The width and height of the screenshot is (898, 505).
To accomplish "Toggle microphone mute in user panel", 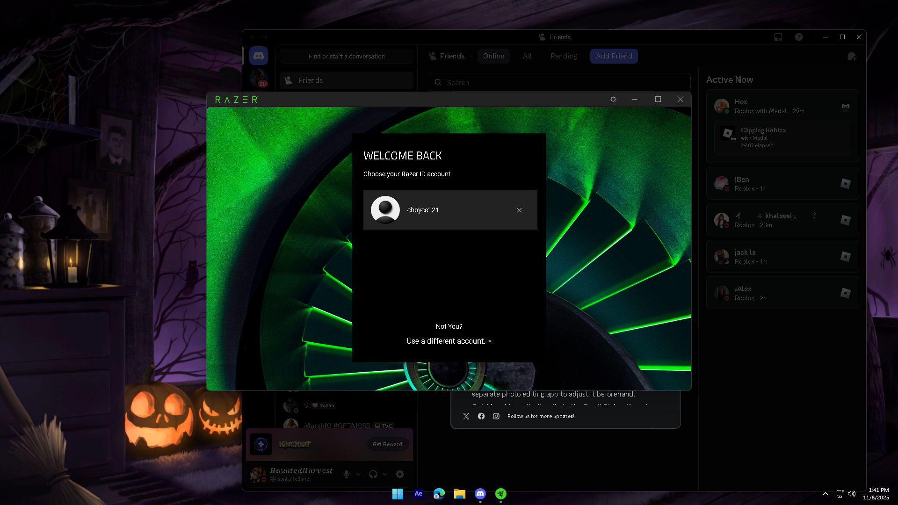I will point(347,474).
